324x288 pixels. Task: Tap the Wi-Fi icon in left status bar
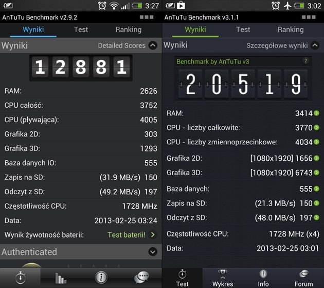tap(114, 6)
